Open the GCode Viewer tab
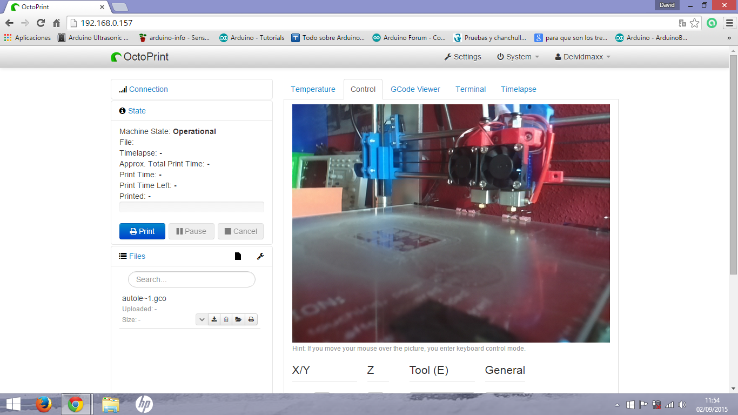The image size is (738, 415). (415, 89)
